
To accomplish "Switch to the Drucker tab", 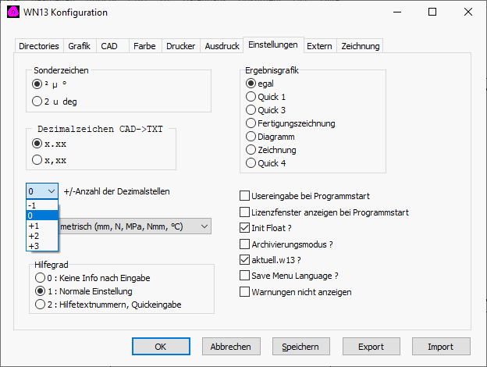I will click(180, 46).
